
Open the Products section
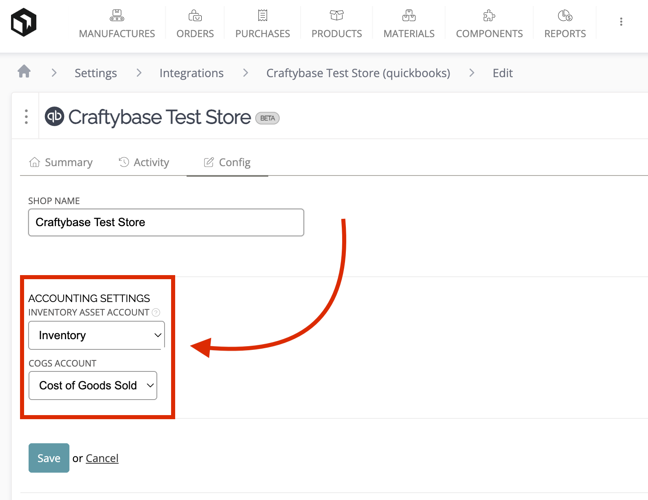(336, 24)
